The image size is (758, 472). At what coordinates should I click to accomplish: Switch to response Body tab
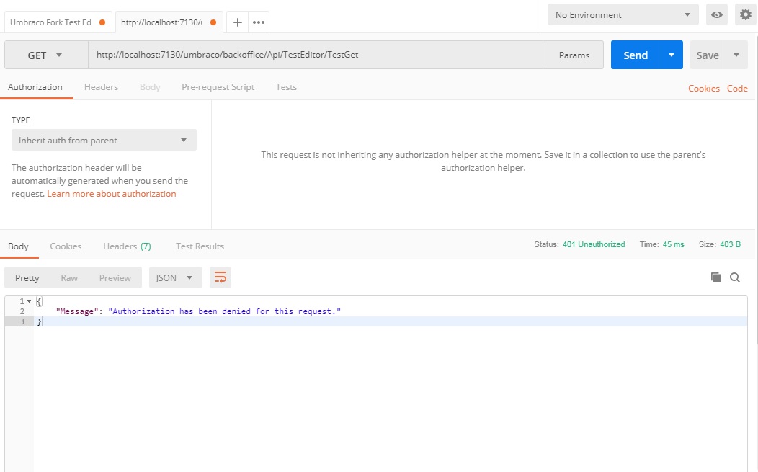pyautogui.click(x=18, y=246)
